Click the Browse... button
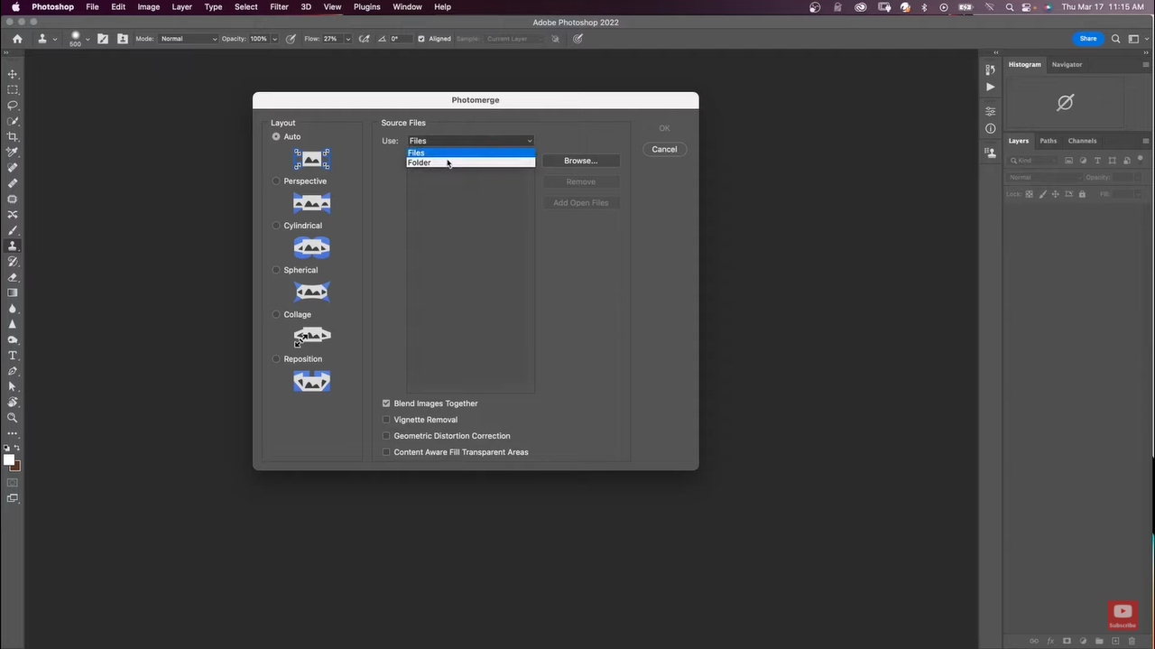 [580, 161]
